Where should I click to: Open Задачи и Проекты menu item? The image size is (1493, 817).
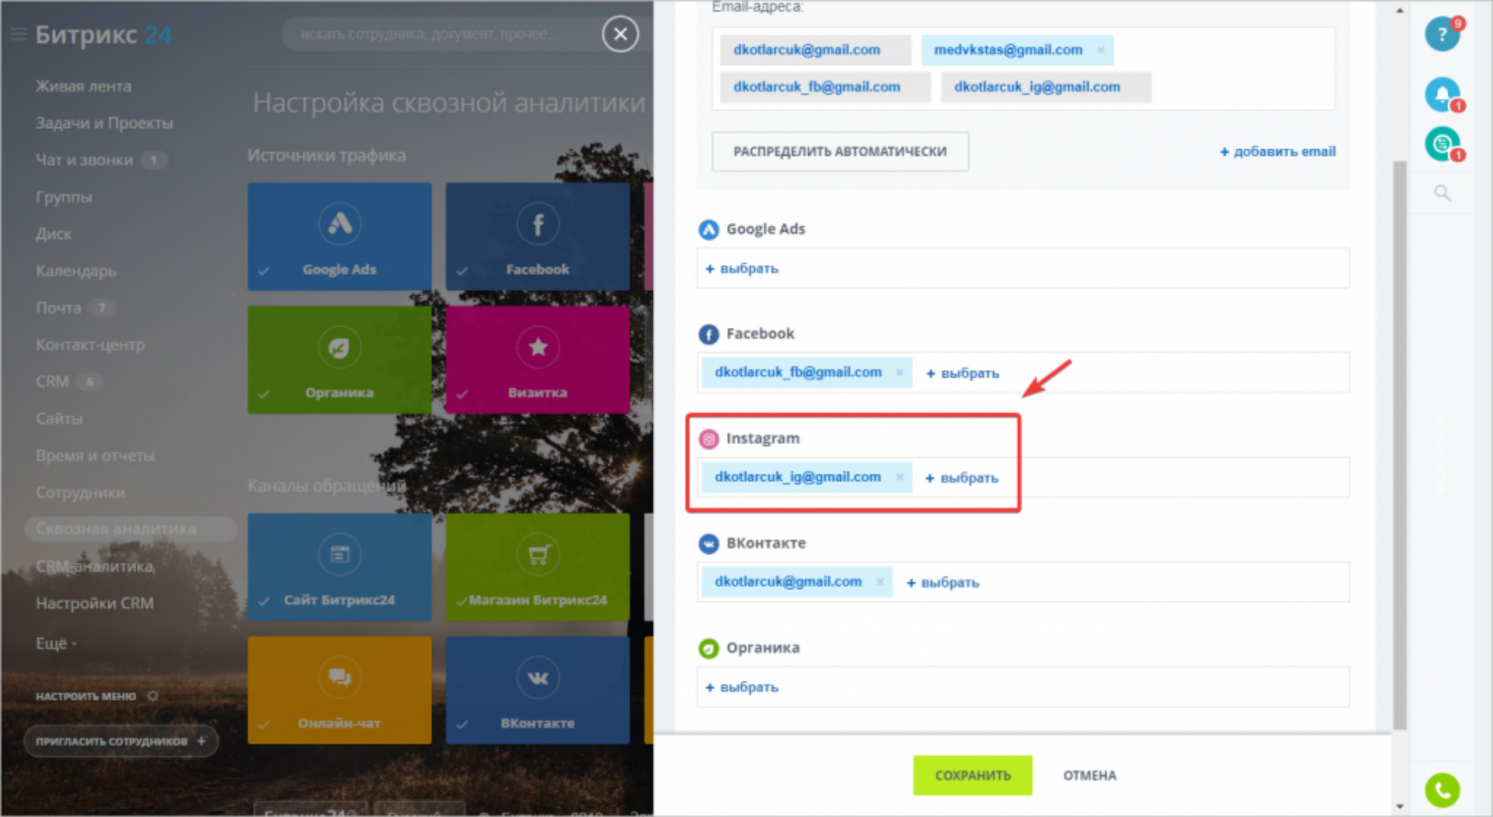click(105, 123)
